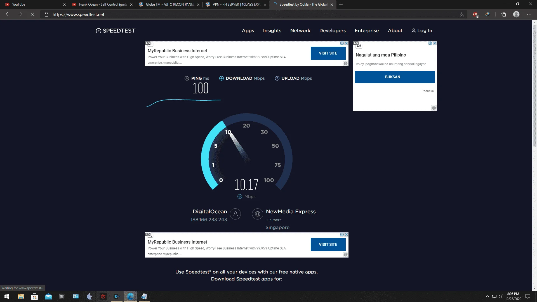The image size is (537, 302).
Task: Click the Speedtest logo
Action: (x=116, y=31)
